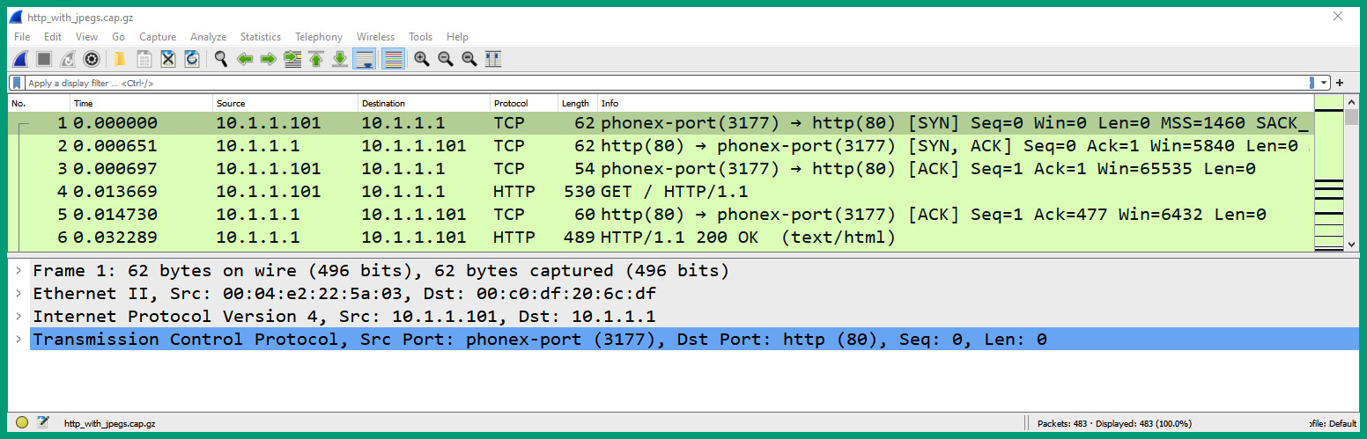Open the Edit menu
This screenshot has width=1367, height=439.
point(53,37)
